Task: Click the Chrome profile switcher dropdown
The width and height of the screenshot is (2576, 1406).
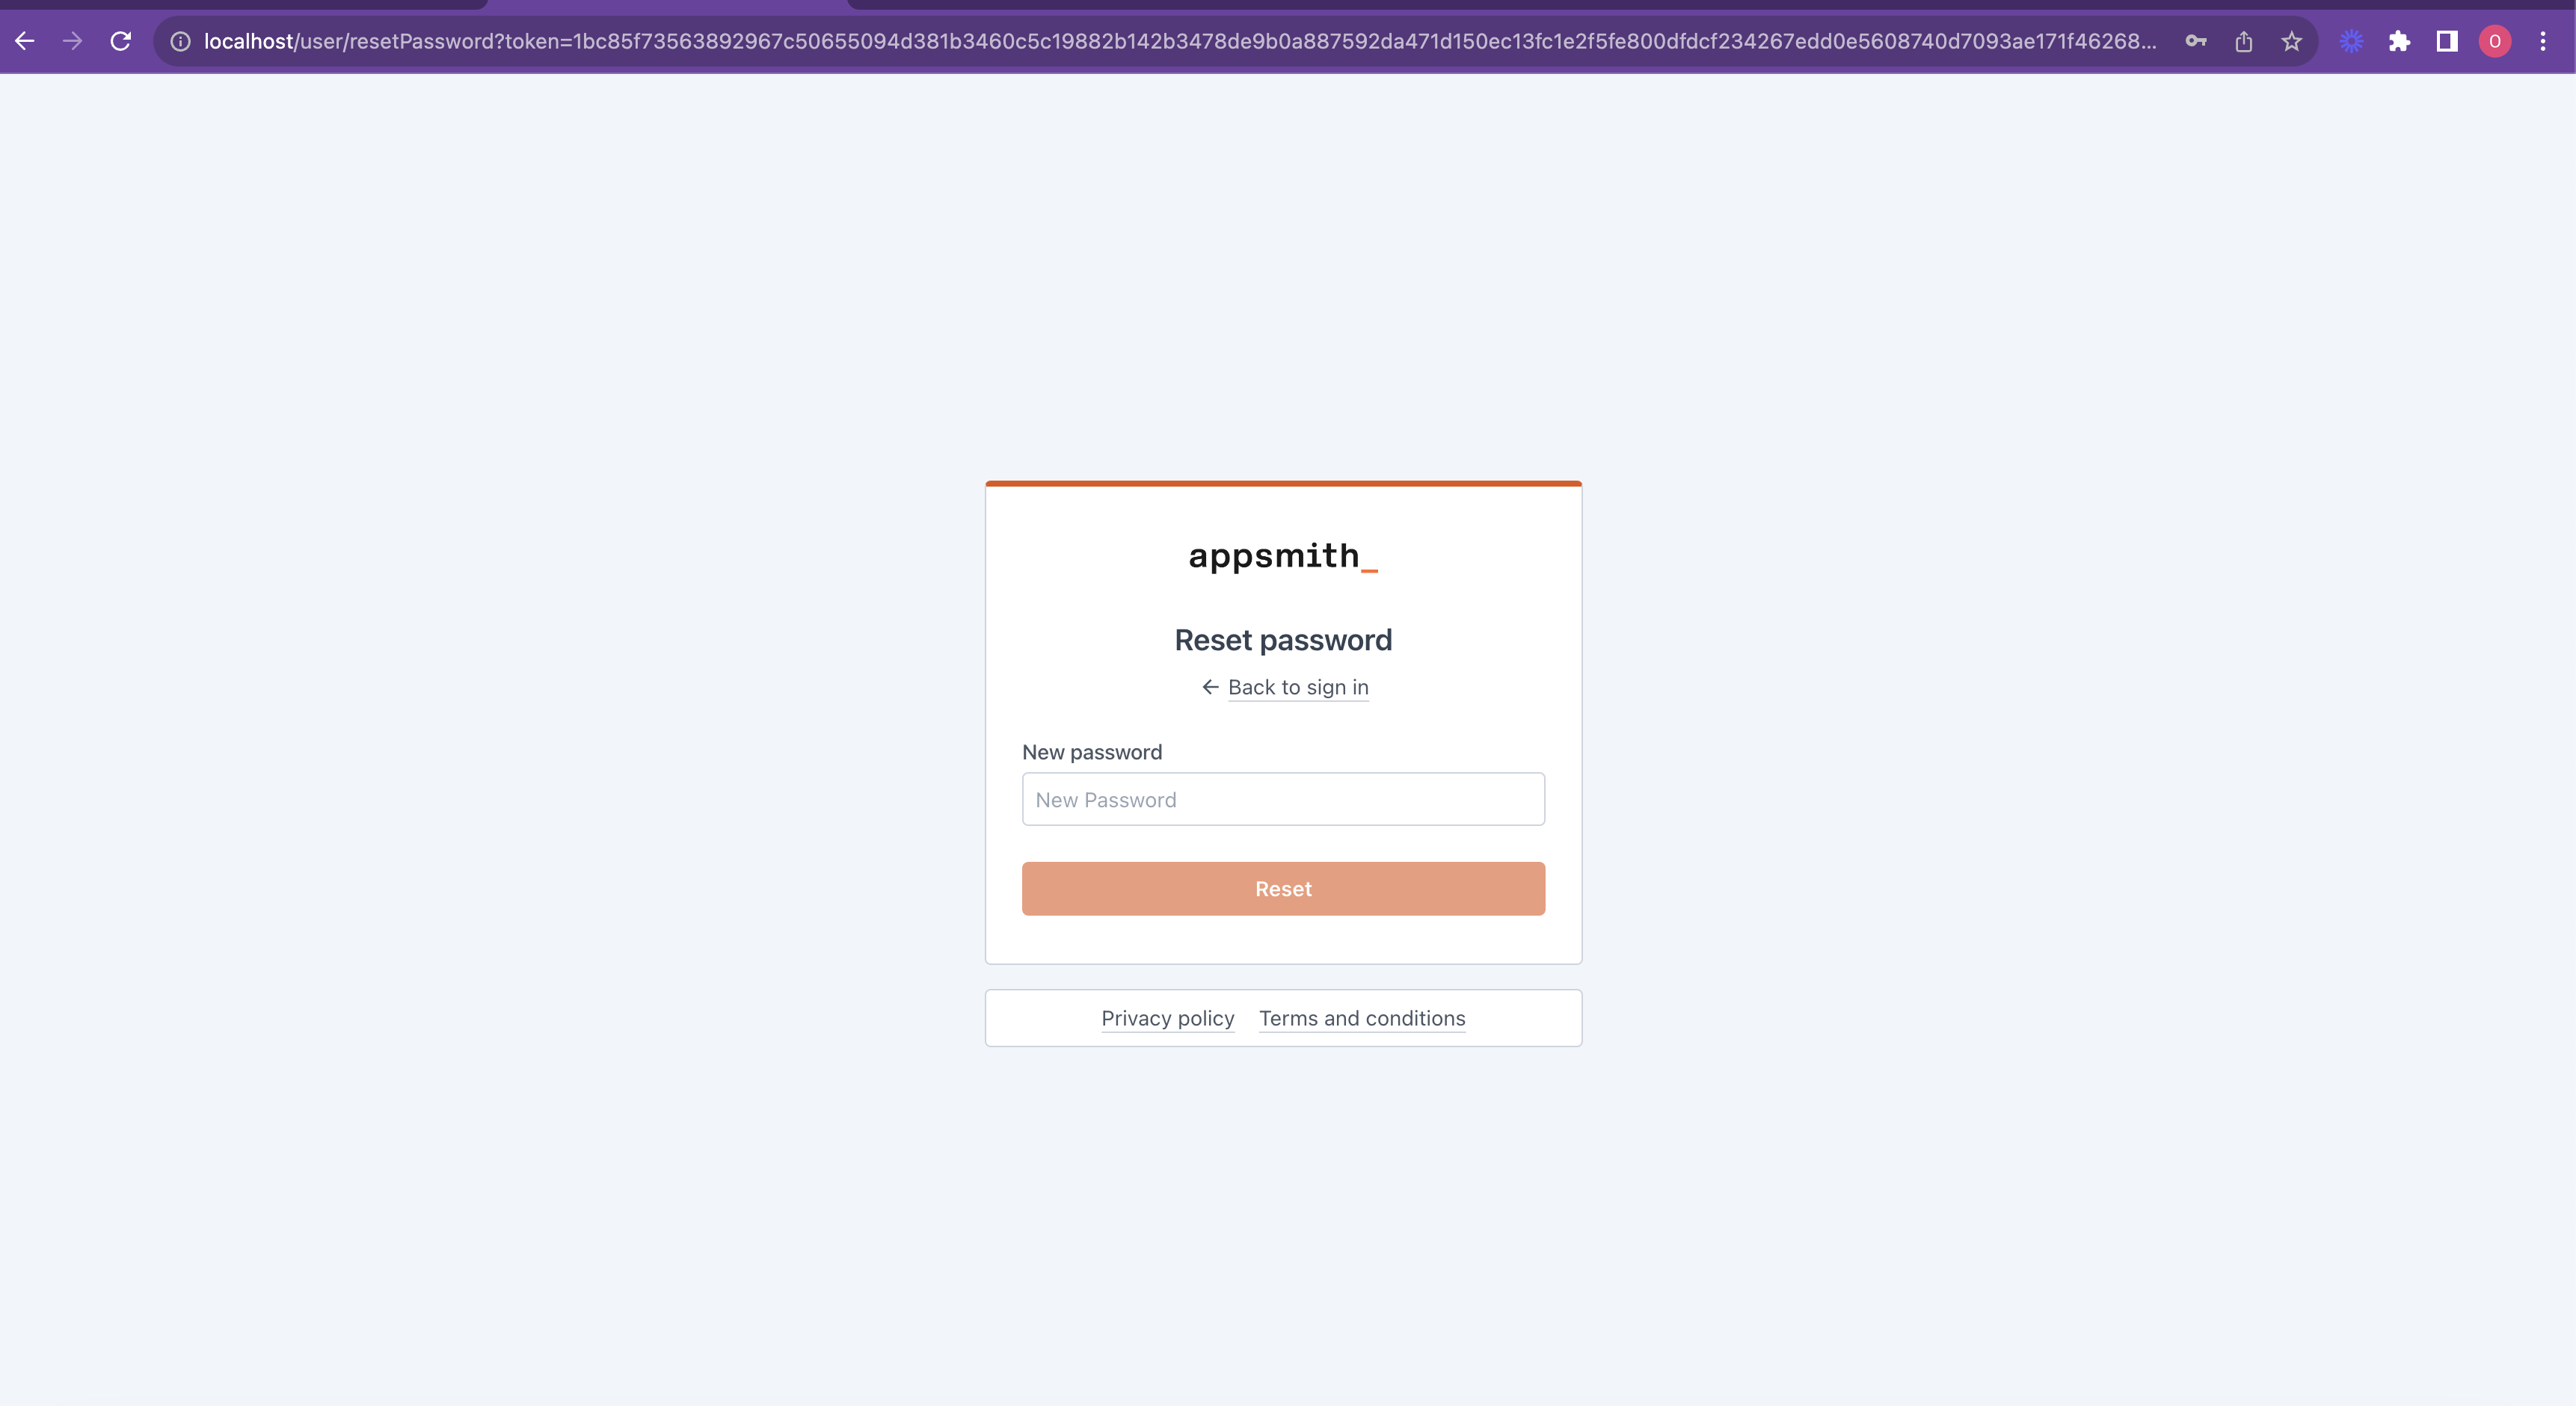Action: [x=2493, y=40]
